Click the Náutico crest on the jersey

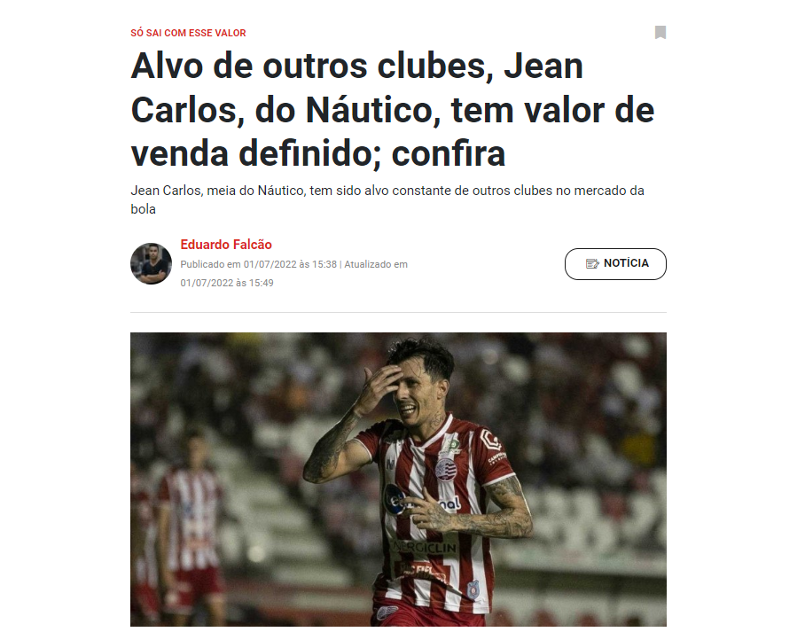coord(445,469)
